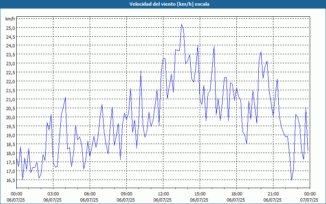
Task: Click the 23,5 y-axis tick label
Action: [10, 55]
